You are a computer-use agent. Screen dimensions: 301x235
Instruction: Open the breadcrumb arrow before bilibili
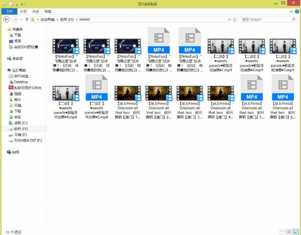(77, 19)
